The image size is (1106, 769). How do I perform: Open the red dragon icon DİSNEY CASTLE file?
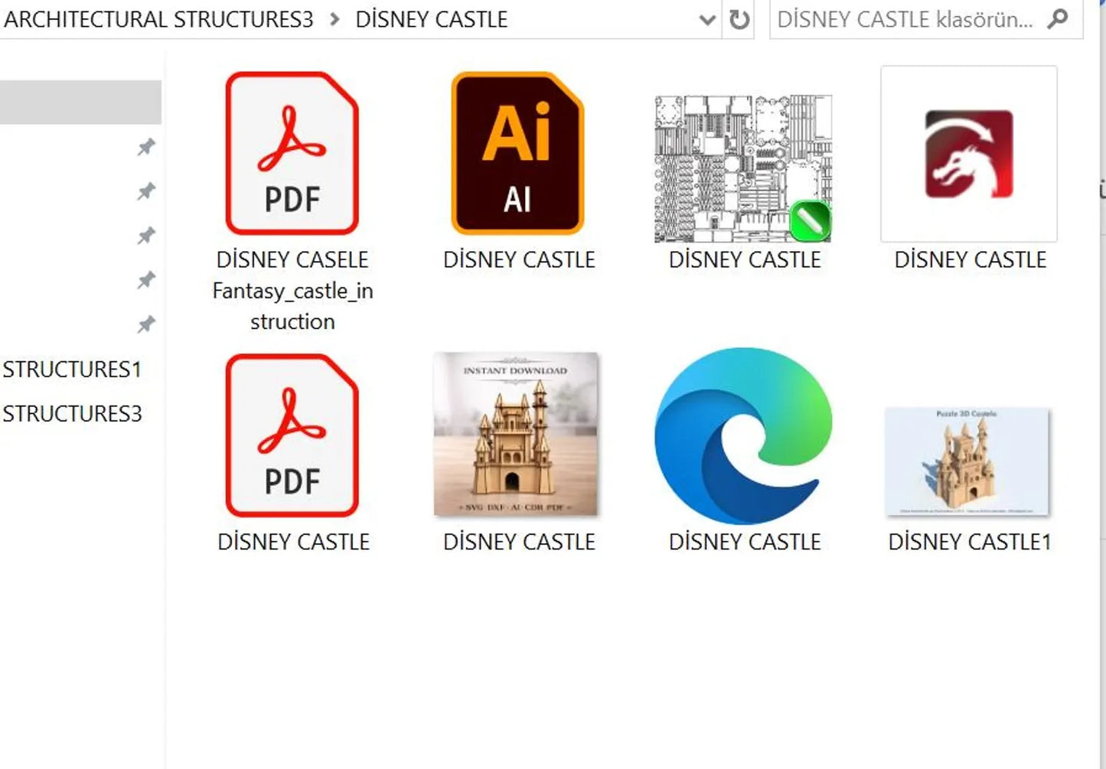pos(969,154)
